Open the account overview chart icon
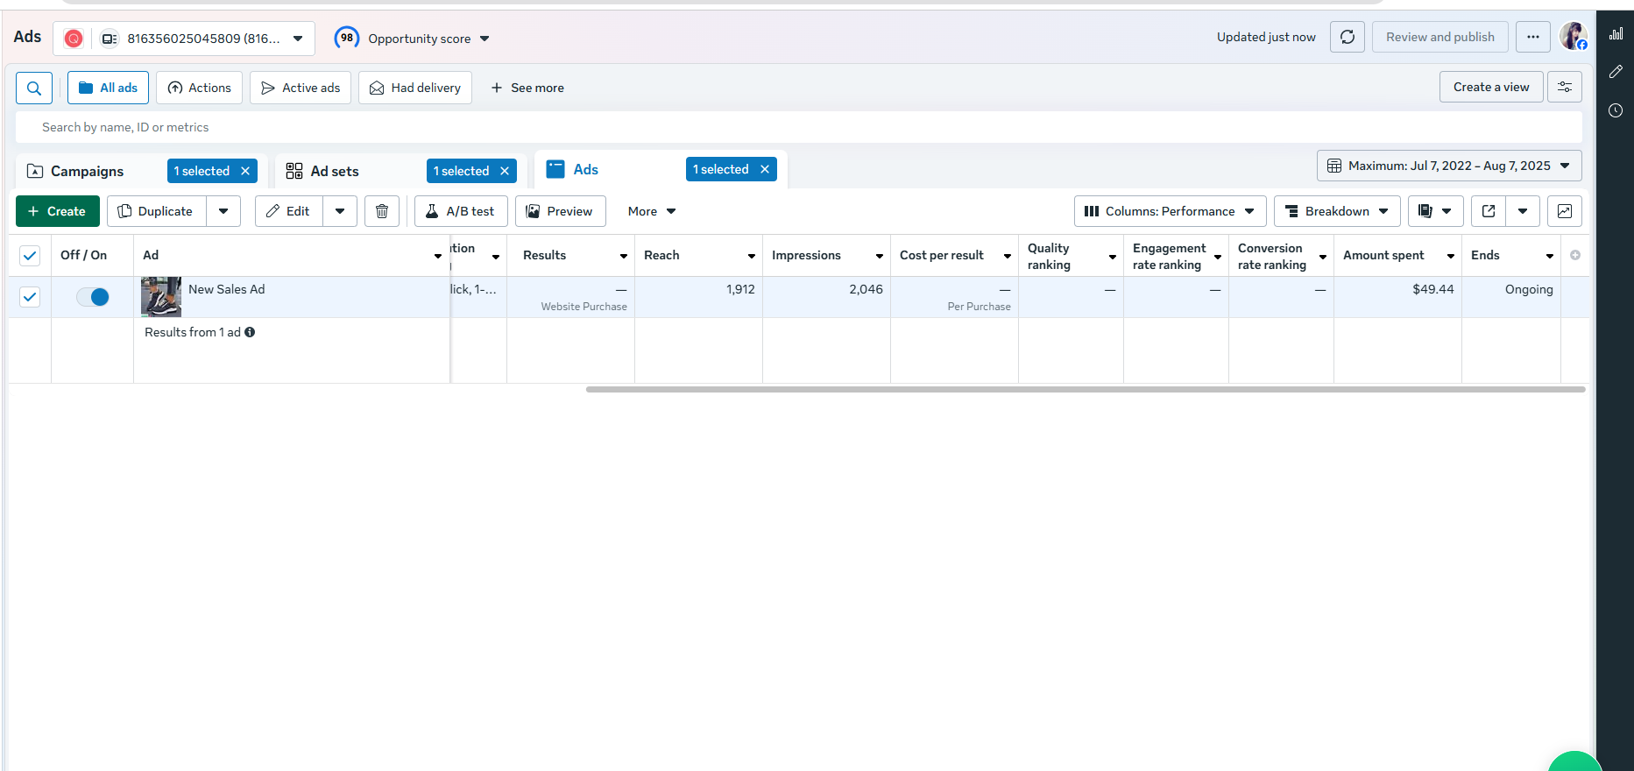 point(1616,33)
